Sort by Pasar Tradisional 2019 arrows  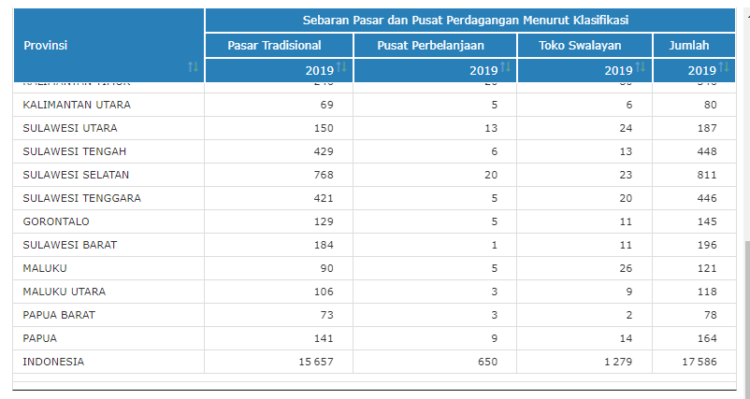point(341,67)
